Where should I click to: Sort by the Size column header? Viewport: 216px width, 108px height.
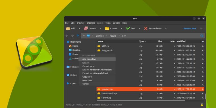pyautogui.click(x=160, y=41)
